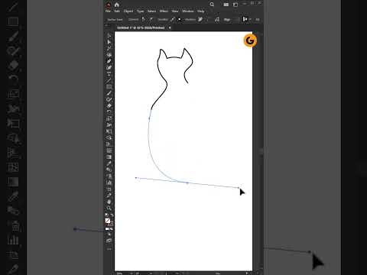Viewport: 367px width, 275px height.
Task: Select the Perspective Grid tool
Action: [109, 144]
